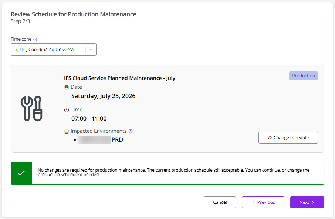Proceed with the Next button
The width and height of the screenshot is (335, 219).
pyautogui.click(x=307, y=202)
